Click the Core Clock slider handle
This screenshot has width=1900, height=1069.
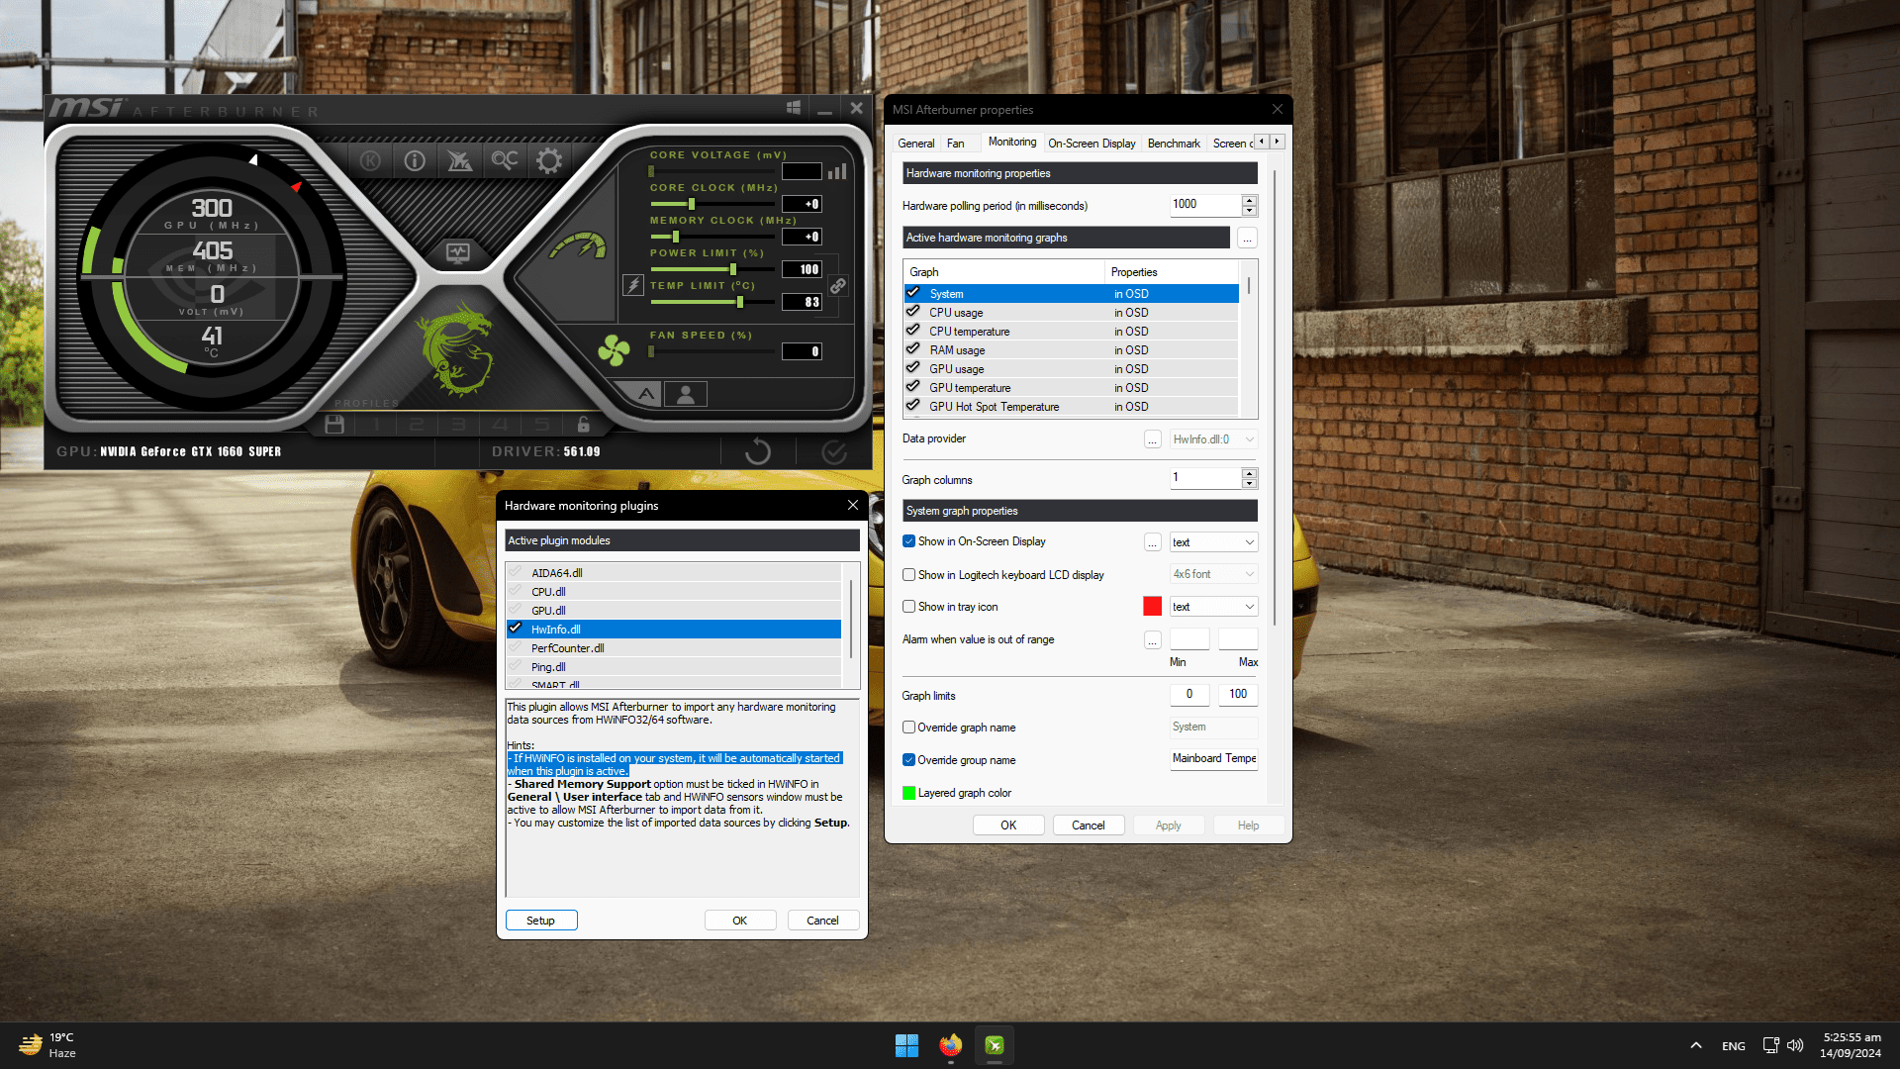point(692,204)
